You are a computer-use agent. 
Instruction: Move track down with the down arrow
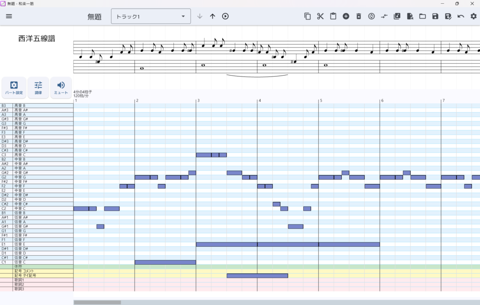200,16
